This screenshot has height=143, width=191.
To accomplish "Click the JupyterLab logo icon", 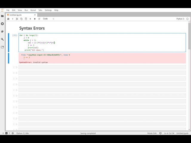I will [2, 10].
